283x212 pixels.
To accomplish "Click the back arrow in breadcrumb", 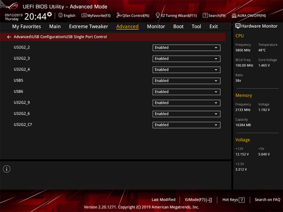I will coord(9,37).
